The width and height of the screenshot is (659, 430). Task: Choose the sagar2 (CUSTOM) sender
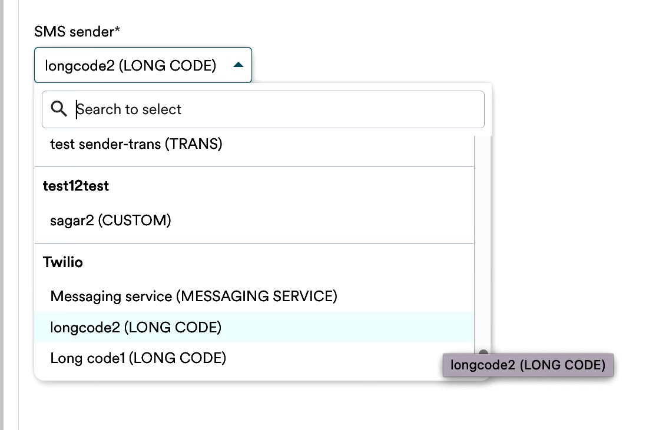click(x=111, y=221)
